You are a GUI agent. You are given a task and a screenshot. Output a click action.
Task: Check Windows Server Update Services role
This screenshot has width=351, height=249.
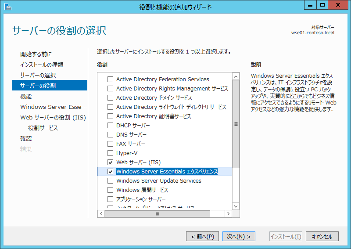(110, 180)
